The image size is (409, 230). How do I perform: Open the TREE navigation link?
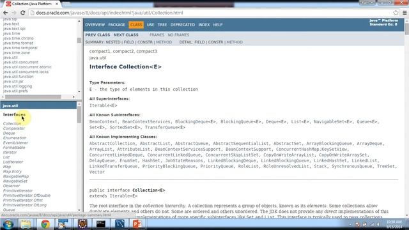click(162, 25)
